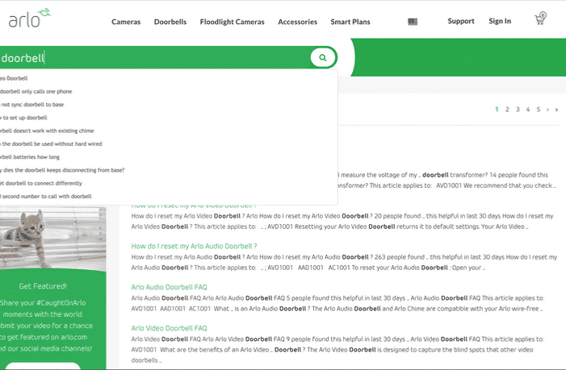
Task: Click the search magnifier button
Action: click(x=323, y=57)
